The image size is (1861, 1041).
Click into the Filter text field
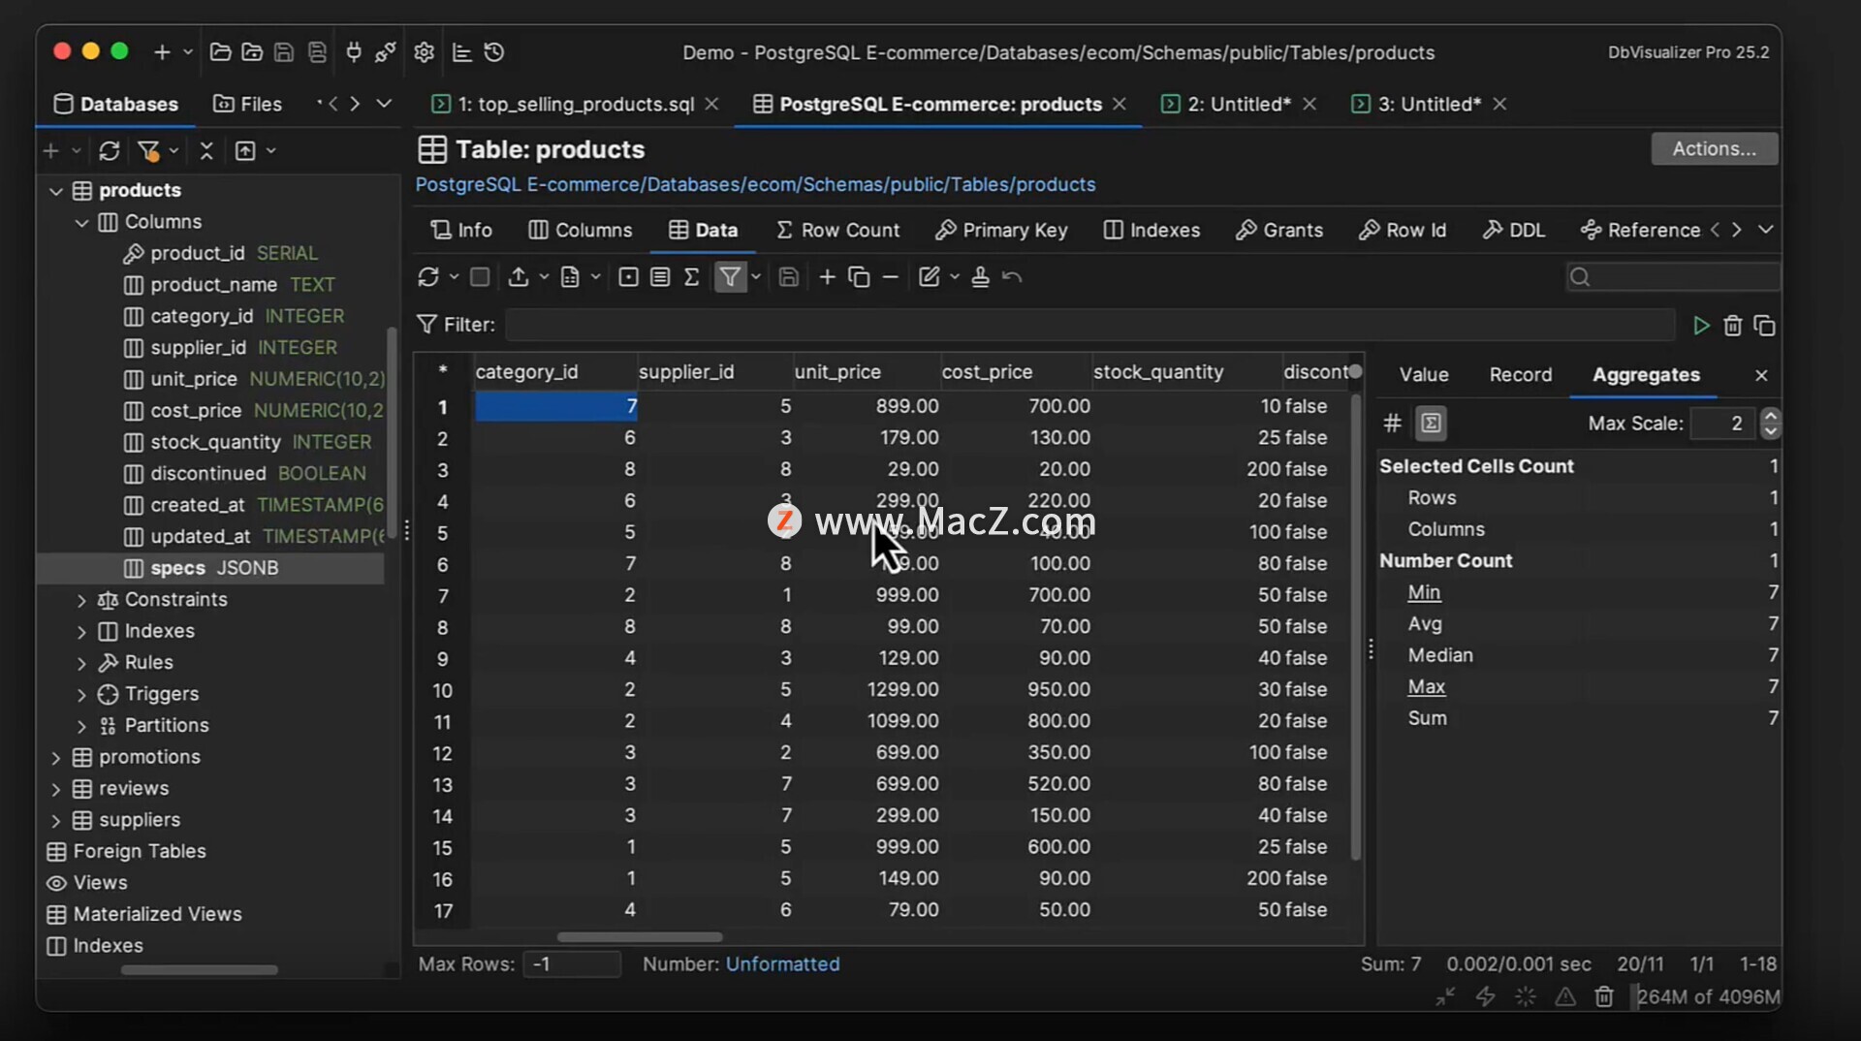pos(1090,325)
